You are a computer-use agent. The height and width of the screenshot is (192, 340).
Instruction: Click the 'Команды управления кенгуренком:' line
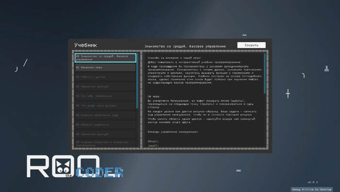(x=173, y=132)
